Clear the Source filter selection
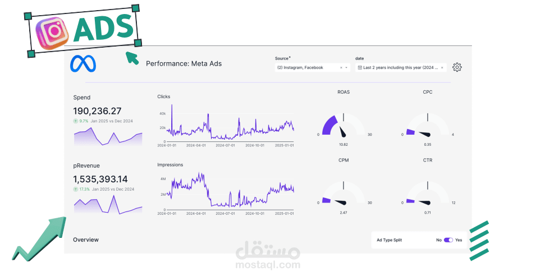 pyautogui.click(x=341, y=68)
